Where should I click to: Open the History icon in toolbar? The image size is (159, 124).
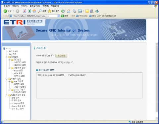[63, 11]
